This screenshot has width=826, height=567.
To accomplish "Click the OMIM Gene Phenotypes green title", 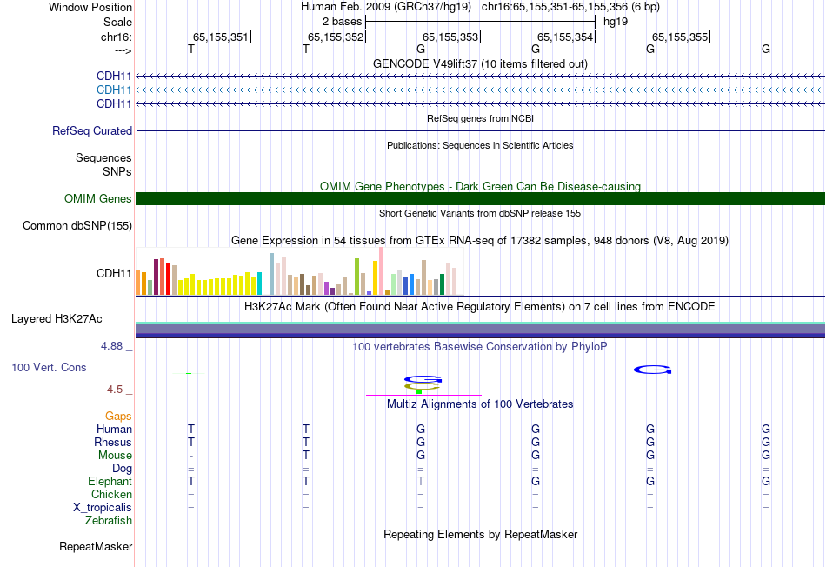I will point(481,187).
